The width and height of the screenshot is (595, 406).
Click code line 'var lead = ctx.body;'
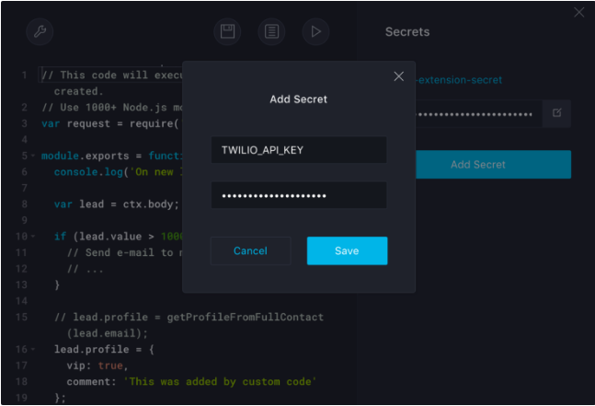(116, 204)
